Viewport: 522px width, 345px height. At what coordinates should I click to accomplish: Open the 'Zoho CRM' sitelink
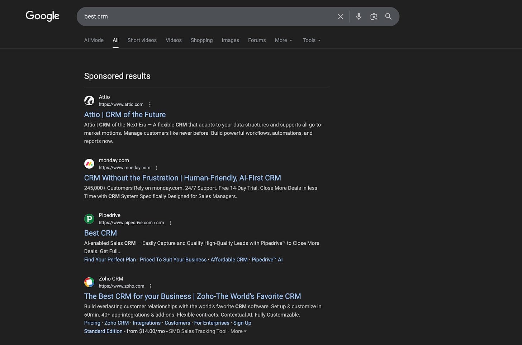pos(117,323)
